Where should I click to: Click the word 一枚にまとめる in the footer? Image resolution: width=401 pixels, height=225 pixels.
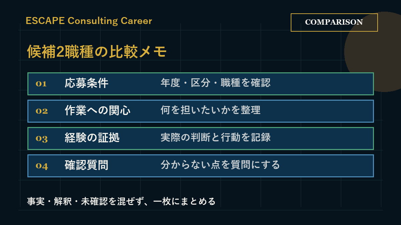click(185, 202)
